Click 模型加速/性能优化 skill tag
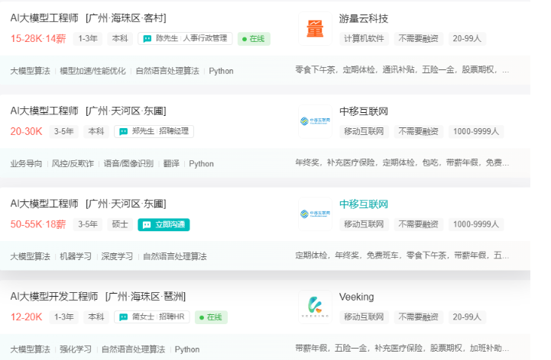This screenshot has height=360, width=551. pos(92,71)
